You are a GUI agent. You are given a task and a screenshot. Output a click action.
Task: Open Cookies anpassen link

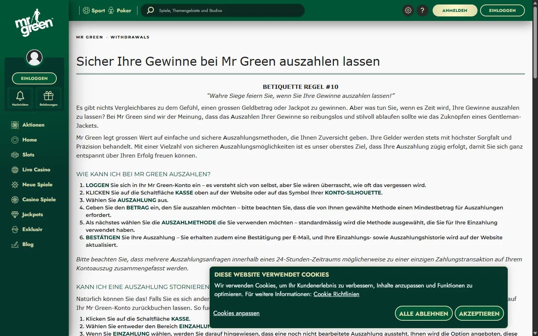tap(236, 313)
